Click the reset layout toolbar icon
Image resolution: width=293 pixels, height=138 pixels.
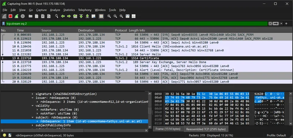point(133,16)
